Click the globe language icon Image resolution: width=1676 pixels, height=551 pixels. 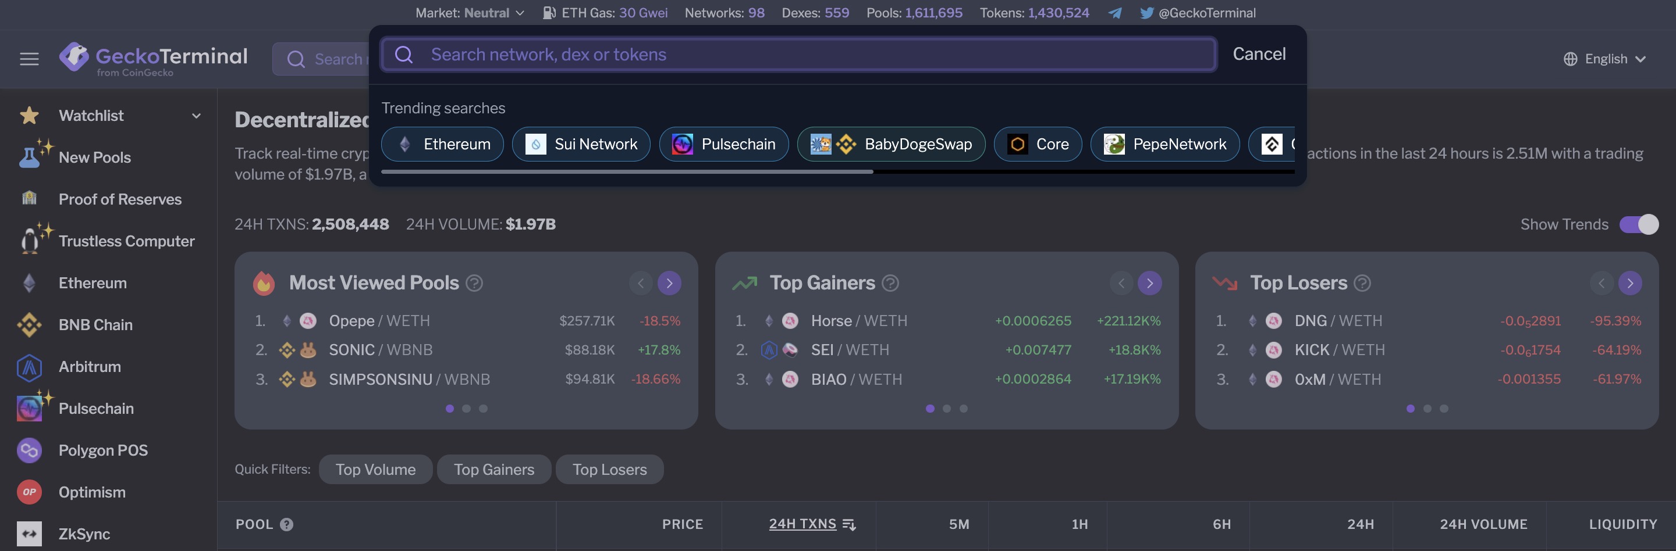click(x=1570, y=59)
